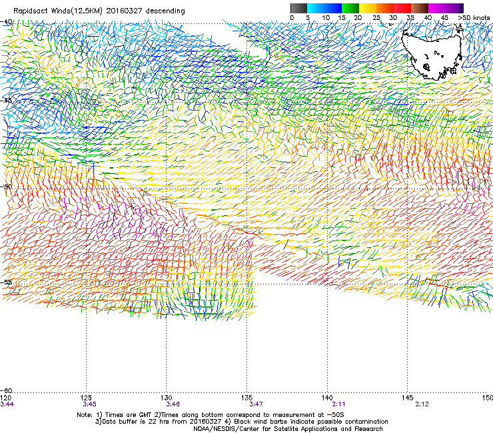Screen dimensions: 493x433
Task: Click the purple '3:44' time label
Action: point(7,404)
